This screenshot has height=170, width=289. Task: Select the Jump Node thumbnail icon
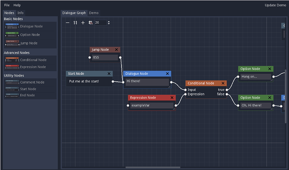point(12,43)
